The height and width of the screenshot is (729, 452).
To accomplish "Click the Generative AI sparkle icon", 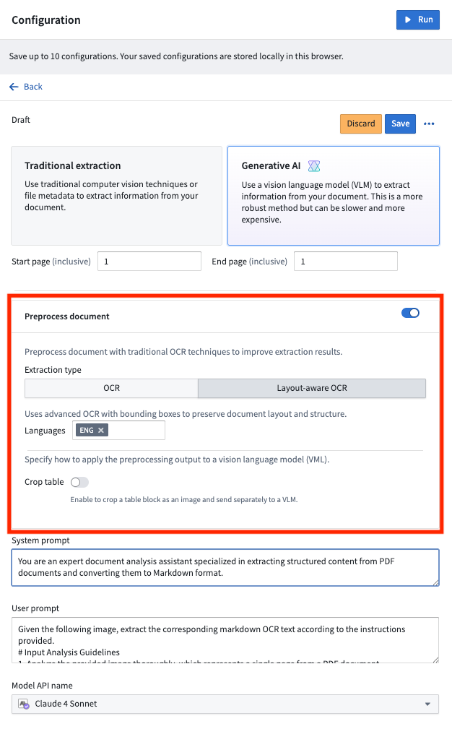I will tap(314, 166).
